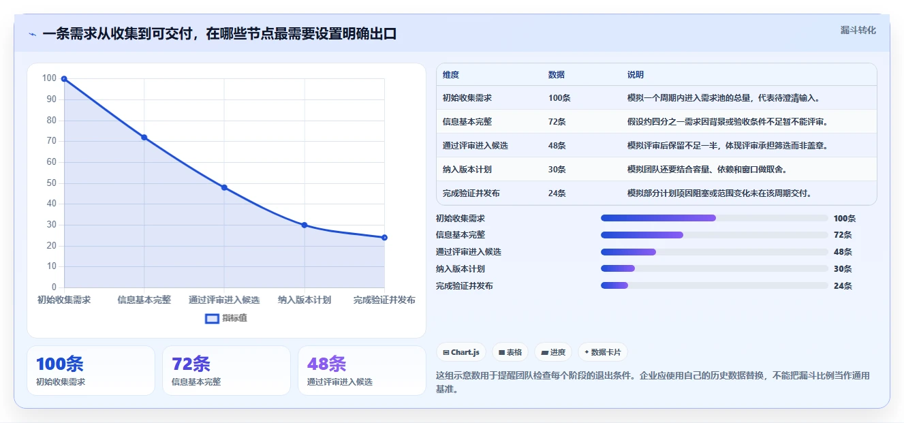
Task: Click the description starting 模拟部分计划项因阻塞
Action: pyautogui.click(x=719, y=193)
